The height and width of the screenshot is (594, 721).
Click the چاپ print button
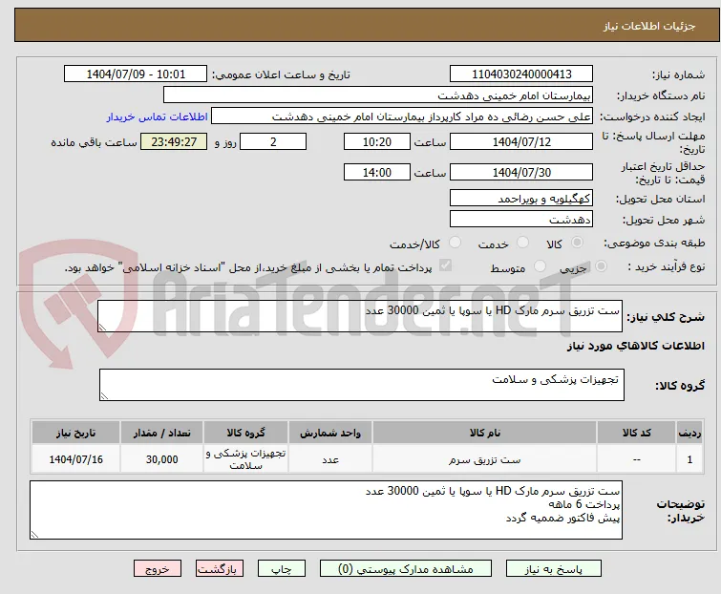(x=282, y=569)
